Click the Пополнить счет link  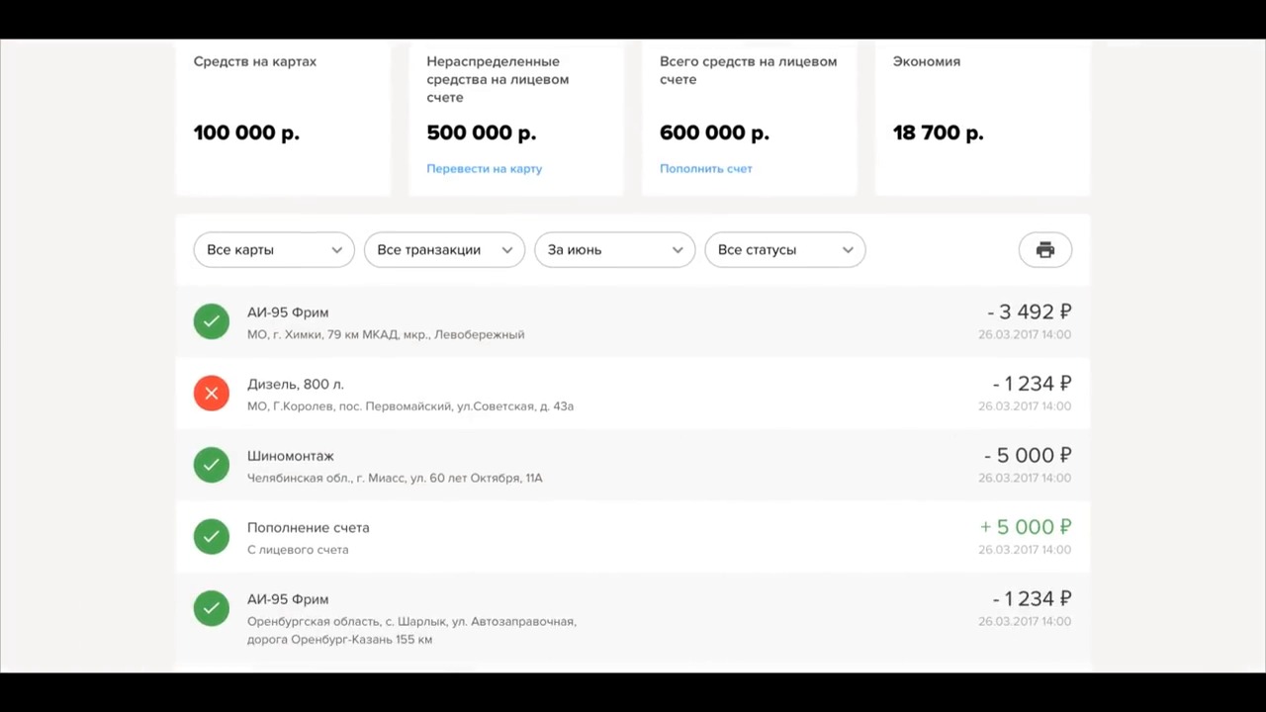pos(705,169)
